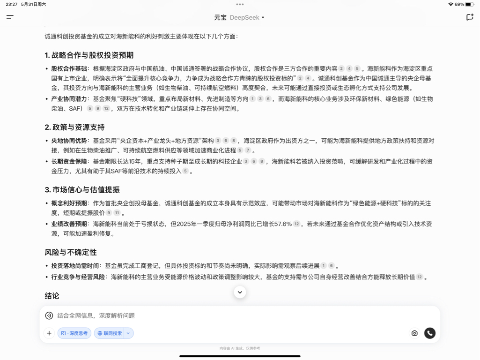Tap the date 5月31日周六 in status bar
Screen dimensions: 480x360
33,4
